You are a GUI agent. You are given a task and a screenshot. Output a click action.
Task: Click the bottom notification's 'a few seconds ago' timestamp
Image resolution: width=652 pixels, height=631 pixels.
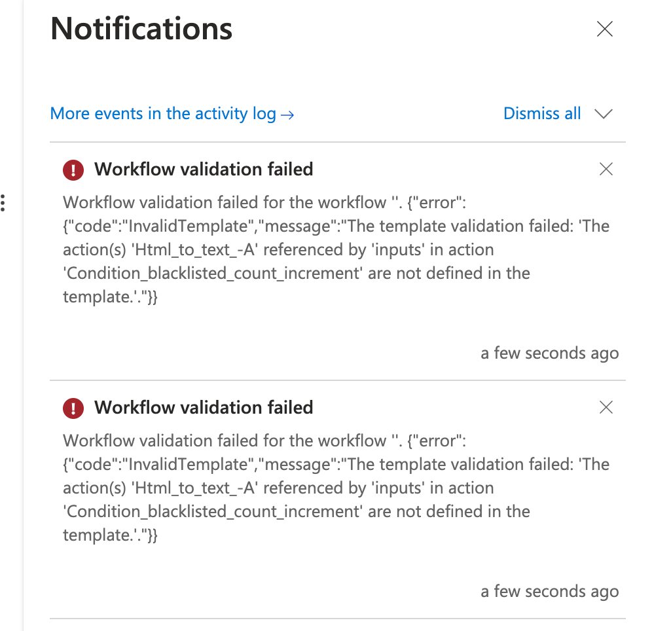pos(550,592)
